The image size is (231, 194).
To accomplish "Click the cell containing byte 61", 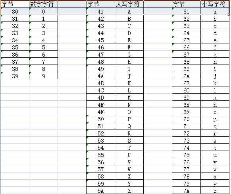I will pos(187,11).
